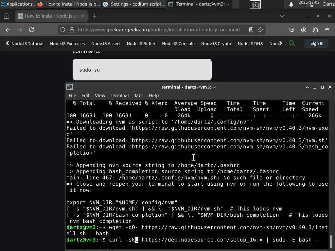Click the green search magnifier icon
The image size is (335, 251).
292,43
